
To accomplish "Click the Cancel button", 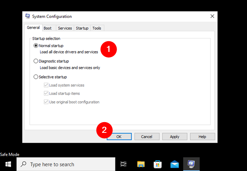I will tap(147, 136).
